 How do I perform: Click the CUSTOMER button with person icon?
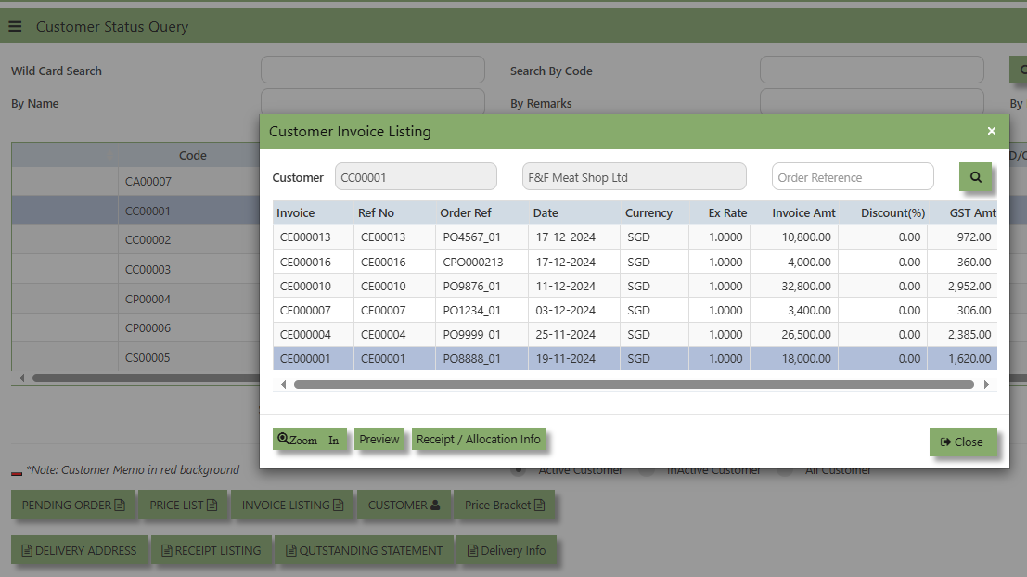click(404, 505)
